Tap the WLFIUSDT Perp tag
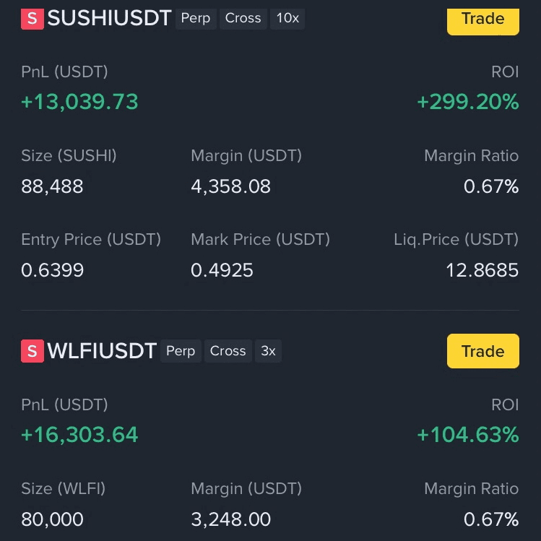 tap(181, 351)
